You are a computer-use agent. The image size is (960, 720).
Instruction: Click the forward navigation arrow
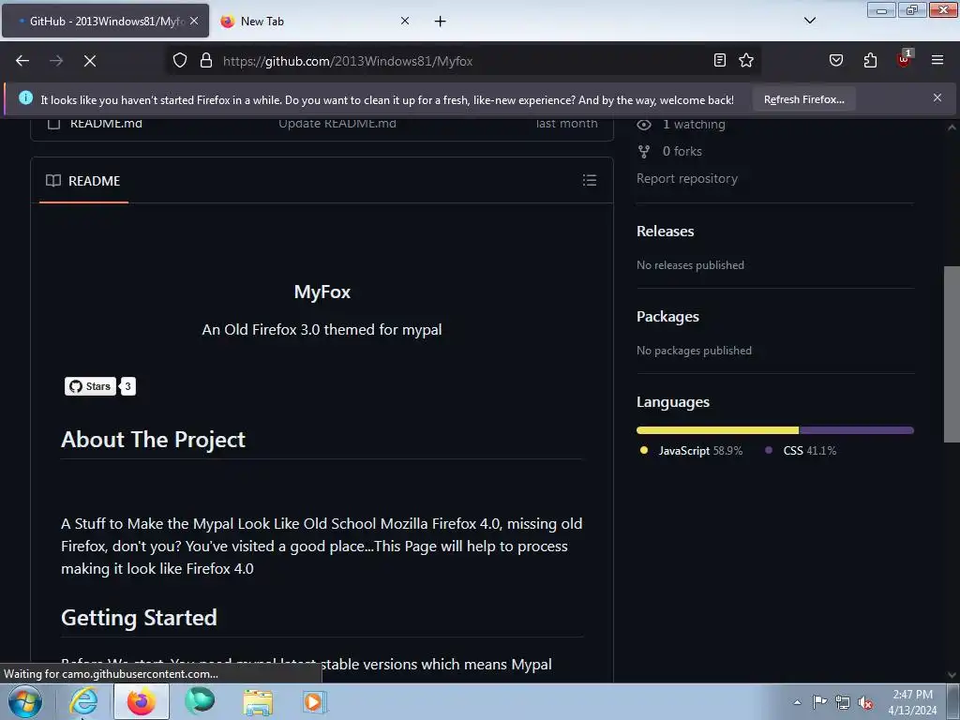coord(56,61)
